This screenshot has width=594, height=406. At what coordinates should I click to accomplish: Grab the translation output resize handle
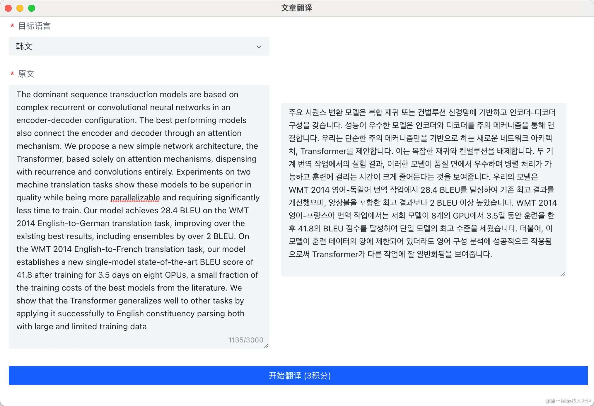[563, 274]
